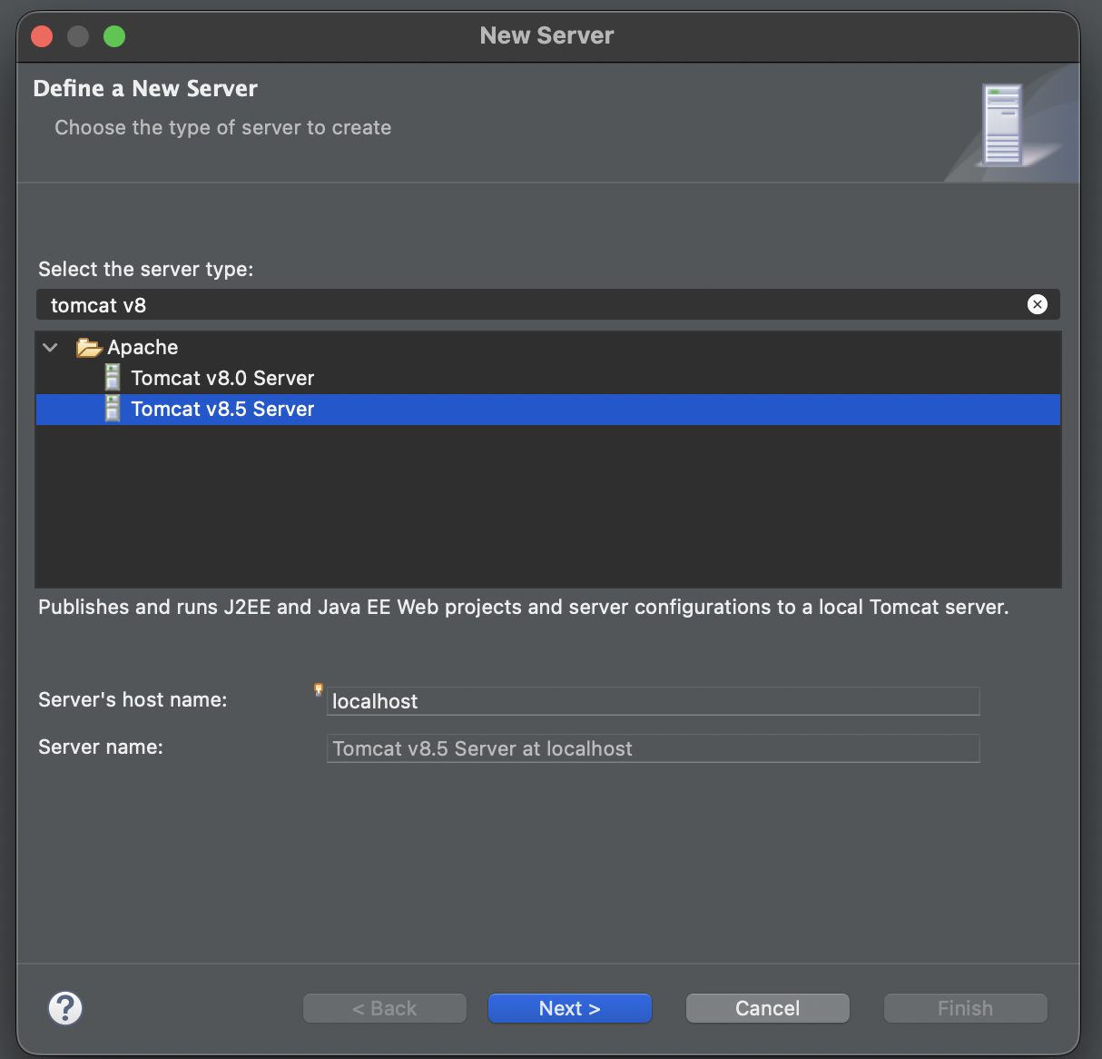Click 'Choose the type of server to create'

pos(223,127)
